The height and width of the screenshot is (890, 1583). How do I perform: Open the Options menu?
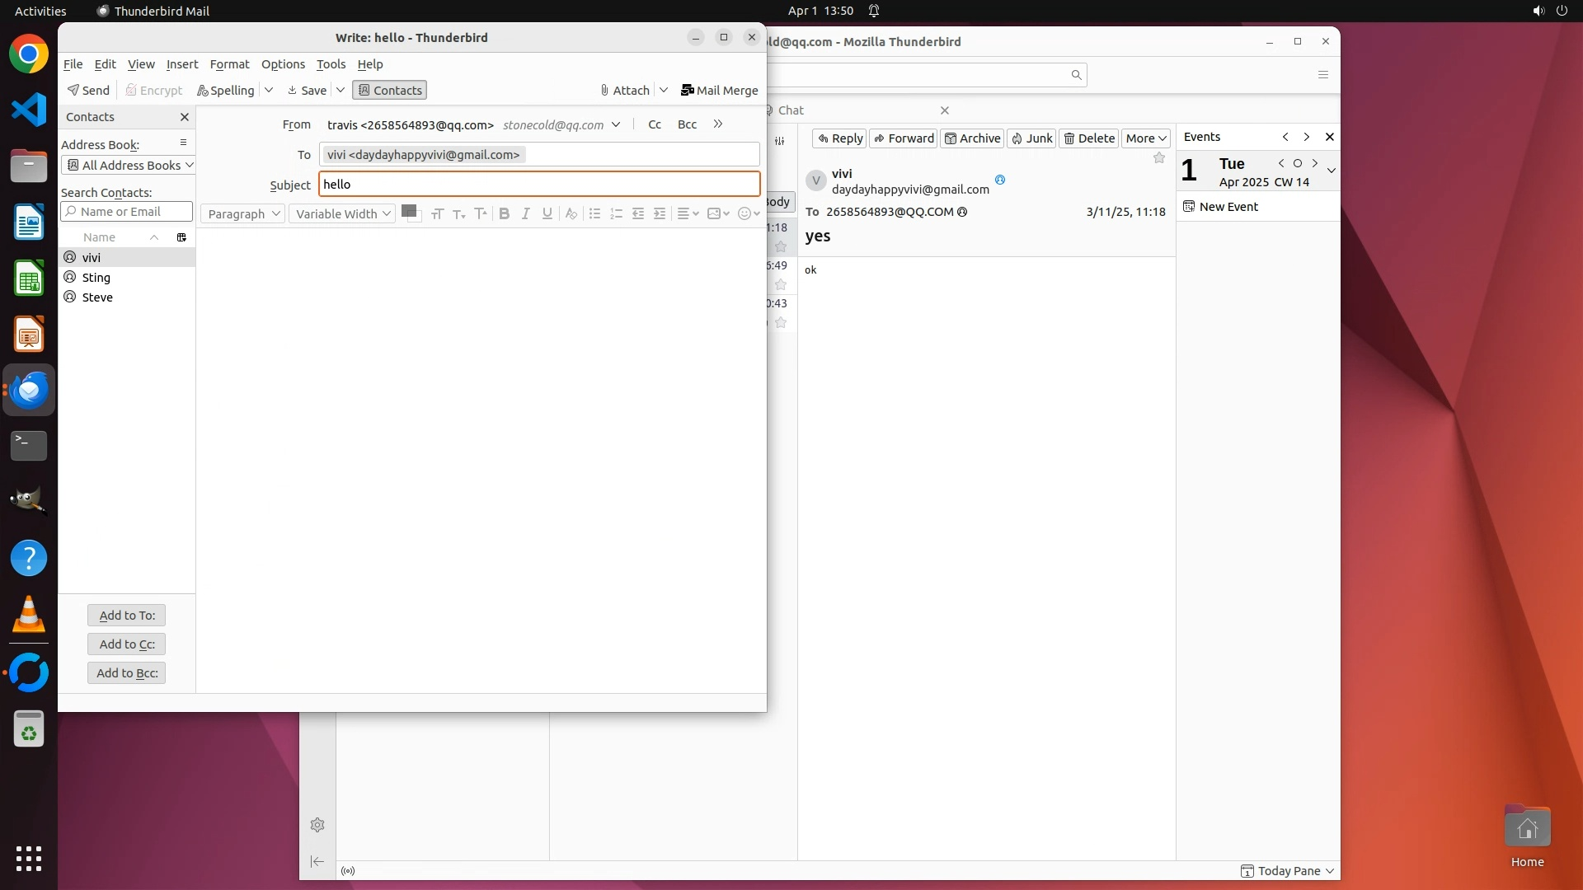[x=283, y=64]
